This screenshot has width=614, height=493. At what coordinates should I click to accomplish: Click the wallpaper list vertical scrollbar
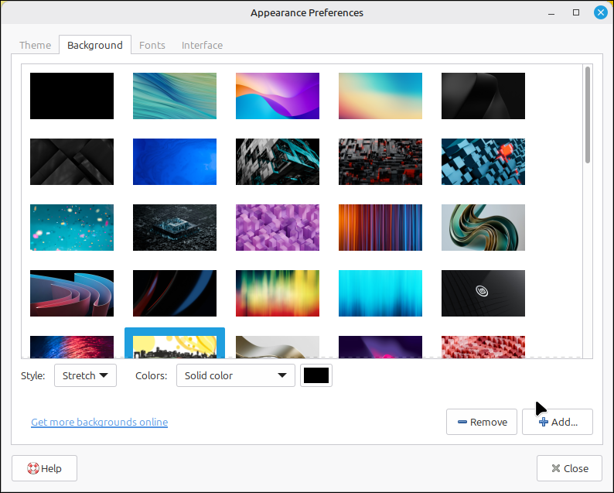click(588, 116)
